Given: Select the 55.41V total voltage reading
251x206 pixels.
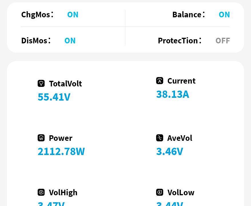Looking at the screenshot, I should click(x=54, y=97).
